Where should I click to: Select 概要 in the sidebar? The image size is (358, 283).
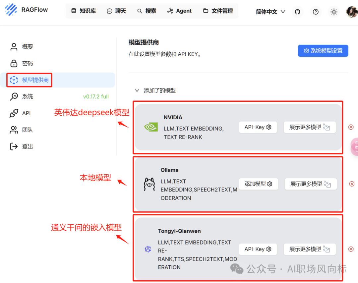click(x=58, y=47)
